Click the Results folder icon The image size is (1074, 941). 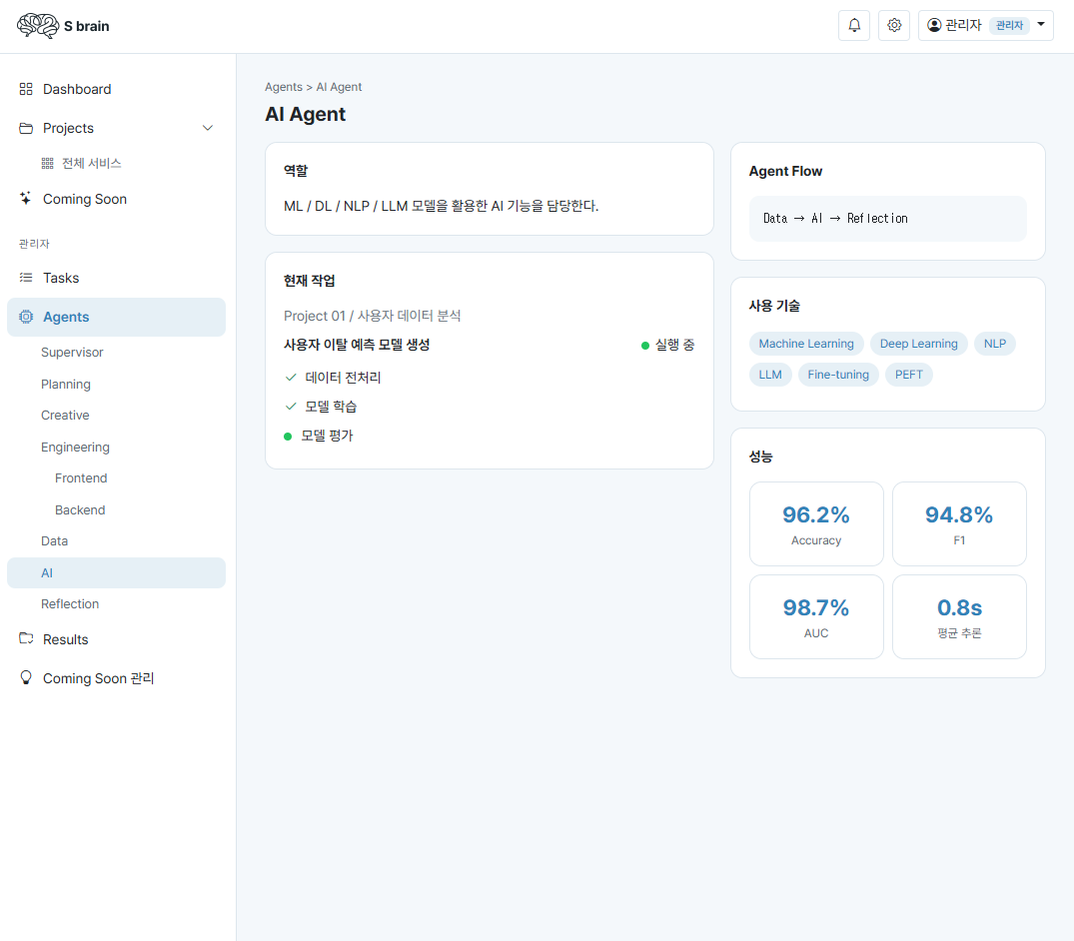[x=26, y=638]
